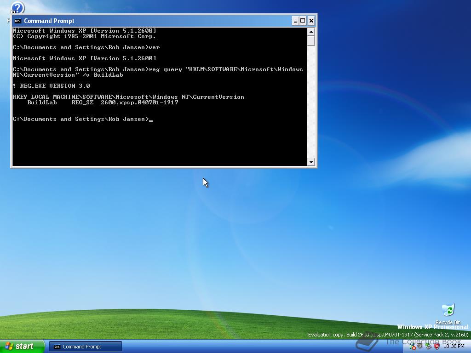The image size is (471, 353).
Task: Maximize the Command Prompt window
Action: [x=303, y=21]
